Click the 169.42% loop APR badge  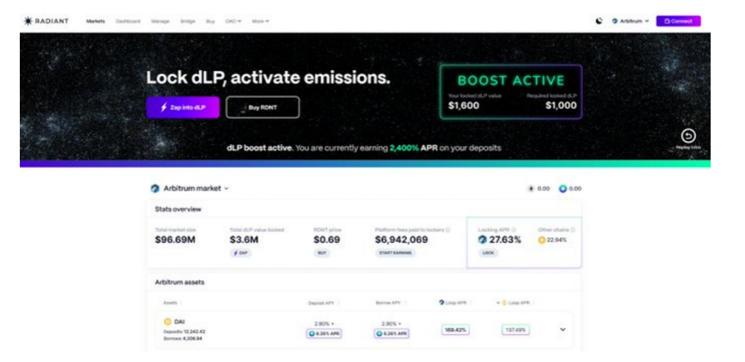click(456, 330)
